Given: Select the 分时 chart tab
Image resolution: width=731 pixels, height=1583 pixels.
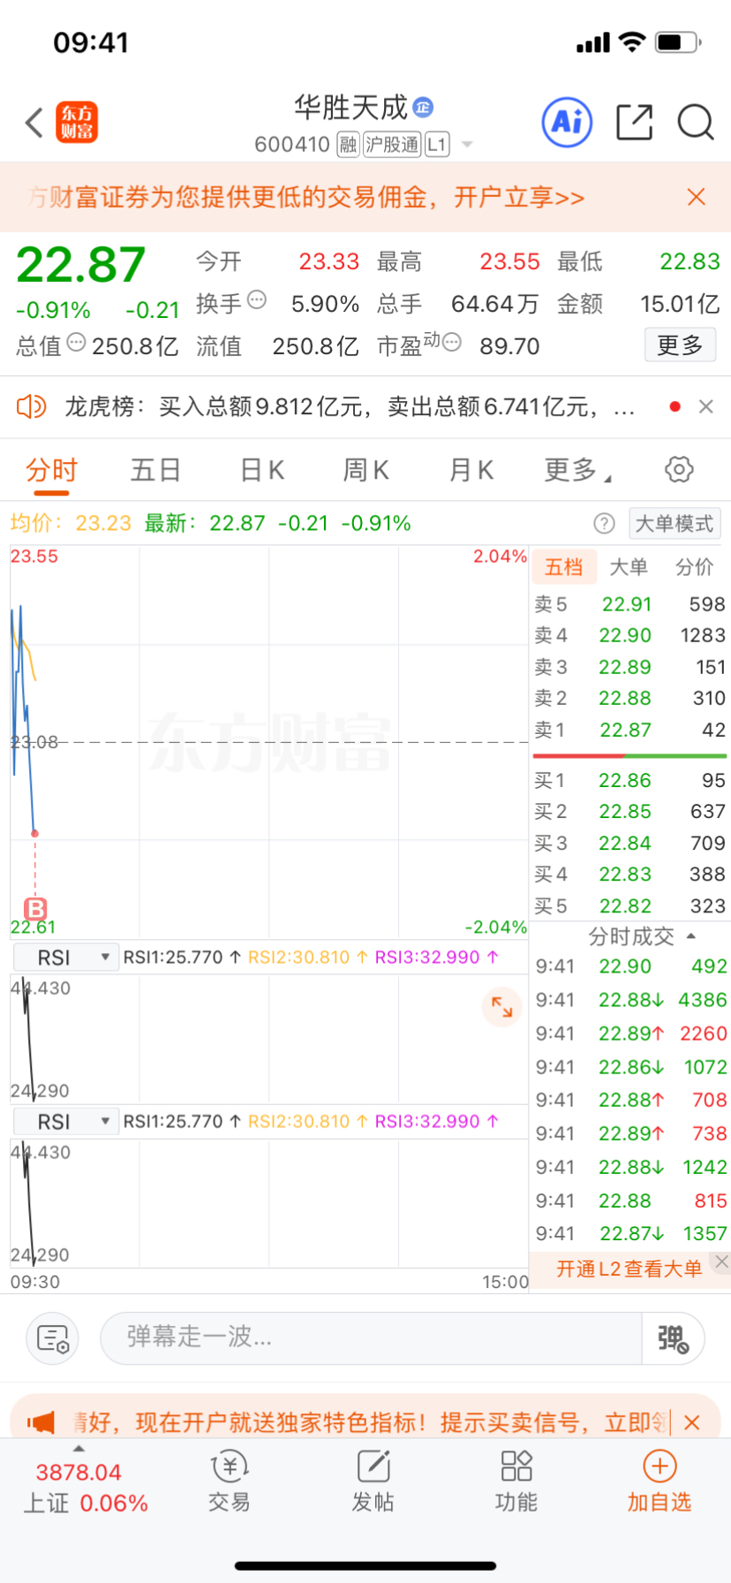Looking at the screenshot, I should 51,470.
